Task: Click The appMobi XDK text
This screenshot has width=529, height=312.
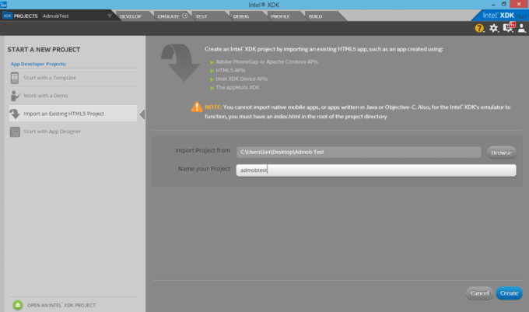Action: click(x=237, y=87)
